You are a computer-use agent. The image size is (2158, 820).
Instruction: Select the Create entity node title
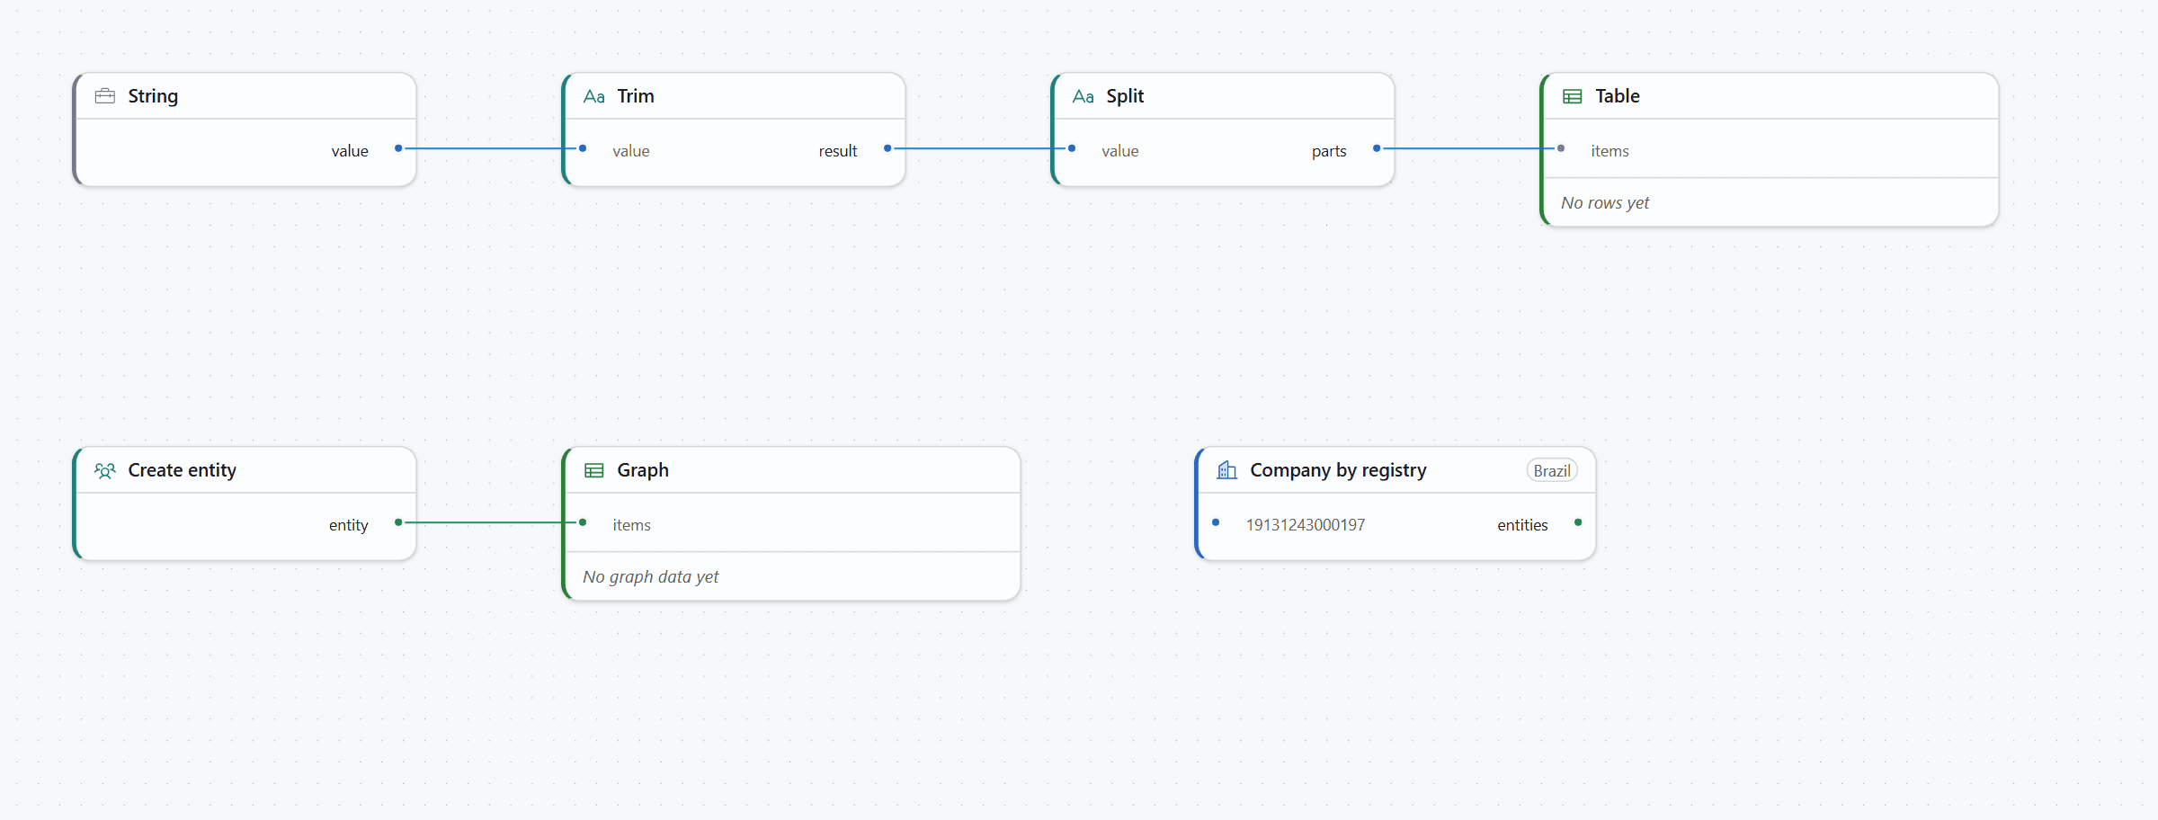click(x=183, y=470)
